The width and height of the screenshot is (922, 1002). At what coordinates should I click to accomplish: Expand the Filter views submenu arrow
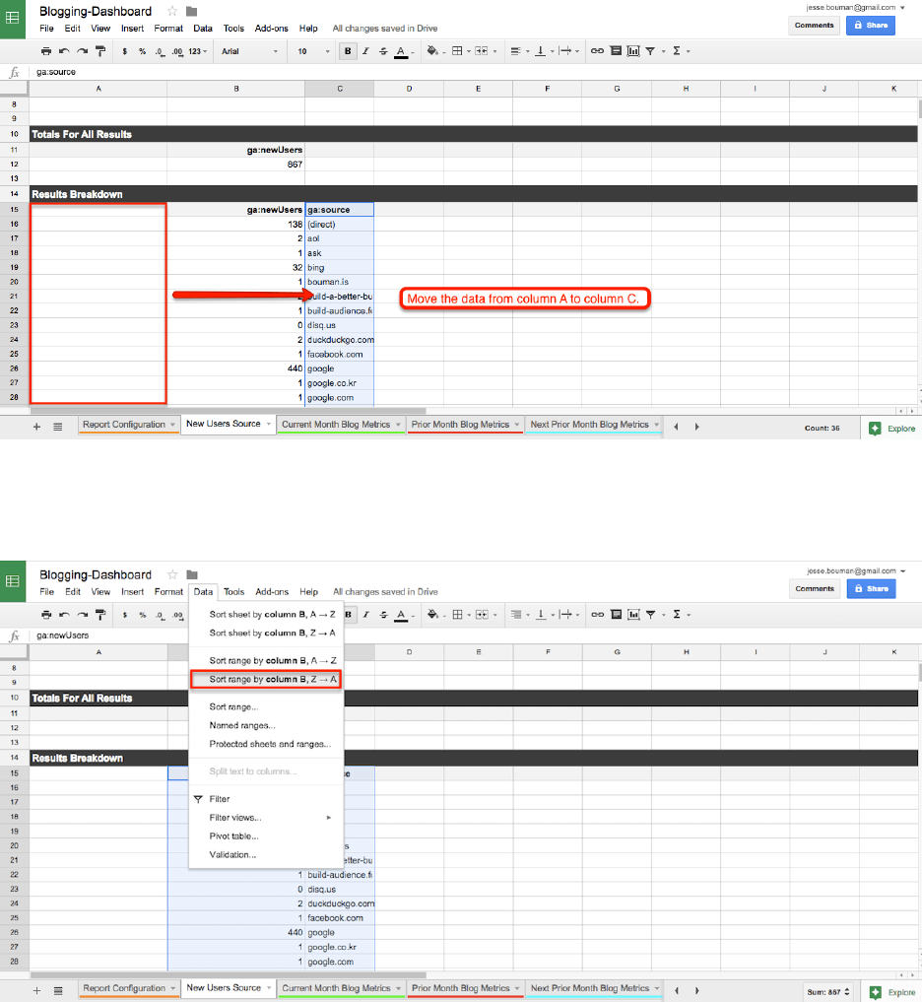(x=329, y=818)
